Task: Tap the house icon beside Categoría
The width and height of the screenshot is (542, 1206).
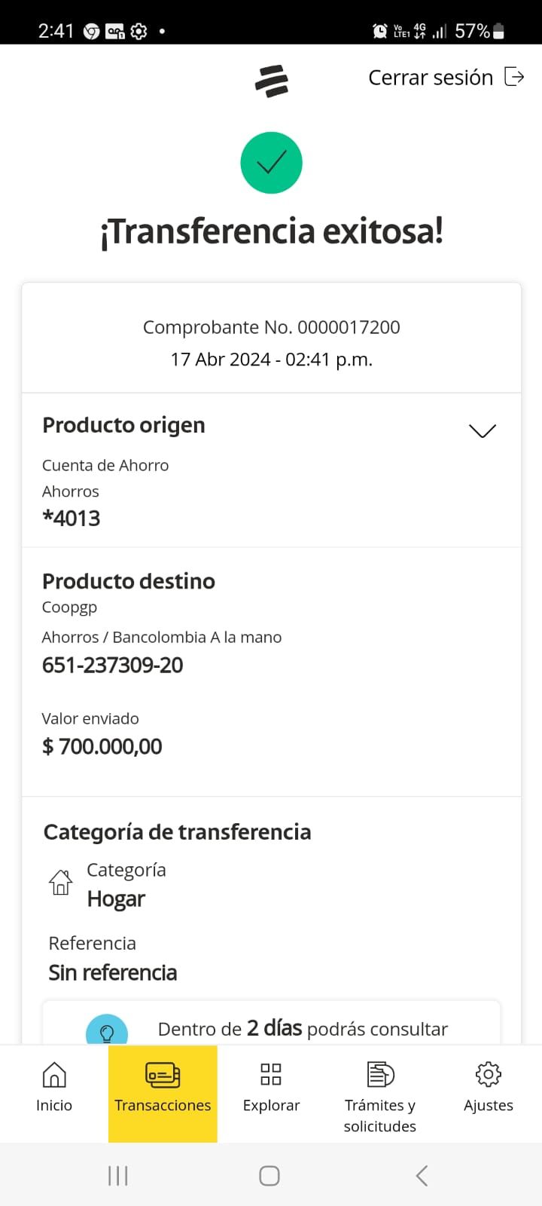Action: [x=61, y=882]
